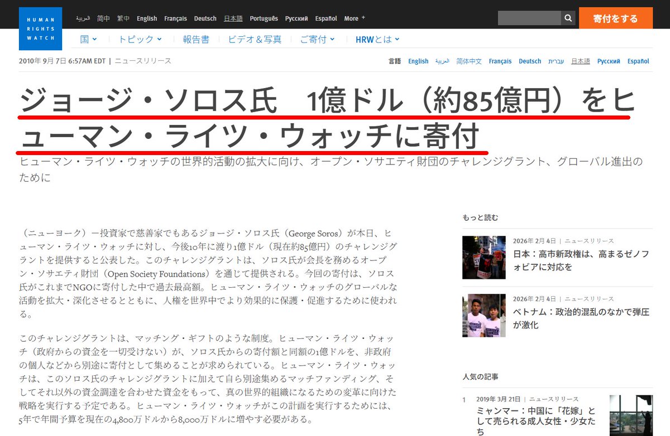
Task: Click ニュースリリース tag above the ベトナム article
Action: [x=589, y=299]
